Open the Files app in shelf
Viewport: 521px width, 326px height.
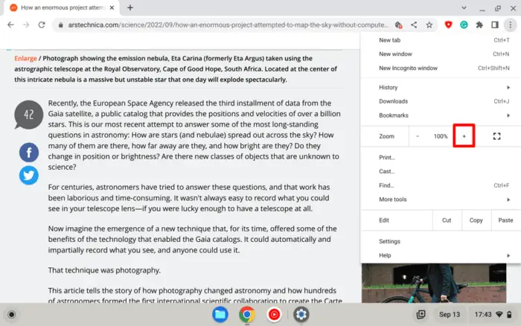point(220,314)
